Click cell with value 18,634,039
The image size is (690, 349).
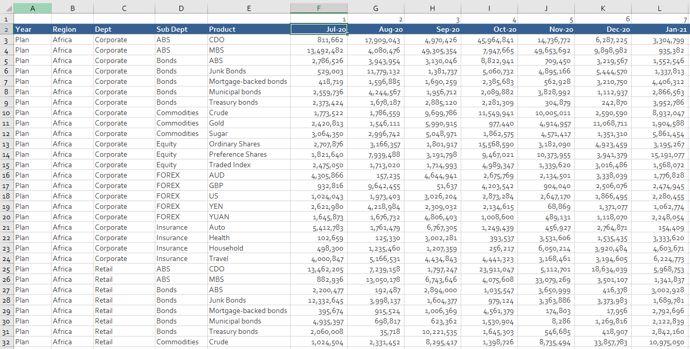pyautogui.click(x=603, y=269)
